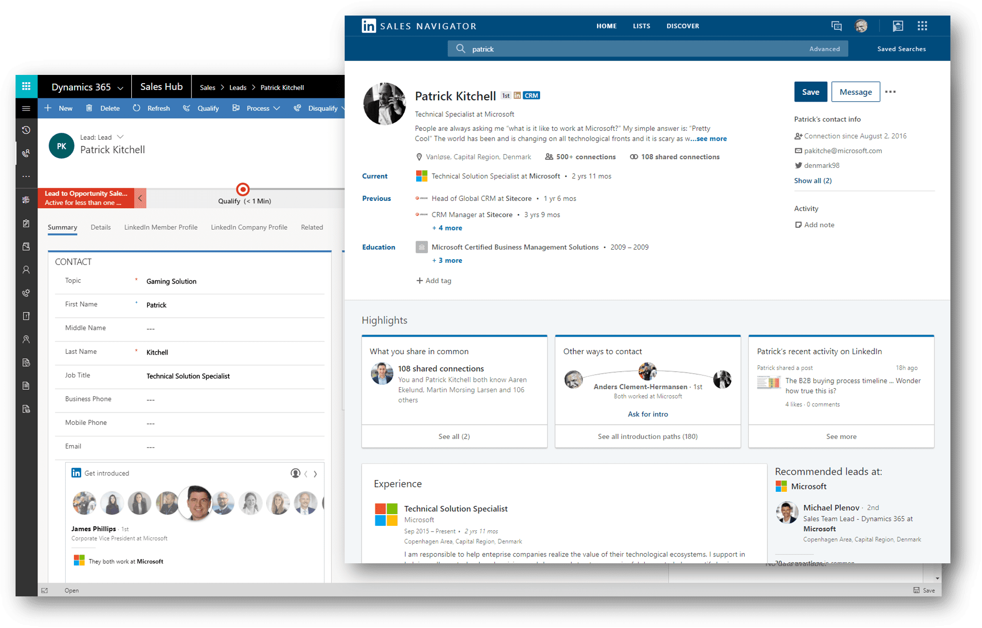The width and height of the screenshot is (982, 628).
Task: Click See more recent activity
Action: pyautogui.click(x=841, y=436)
